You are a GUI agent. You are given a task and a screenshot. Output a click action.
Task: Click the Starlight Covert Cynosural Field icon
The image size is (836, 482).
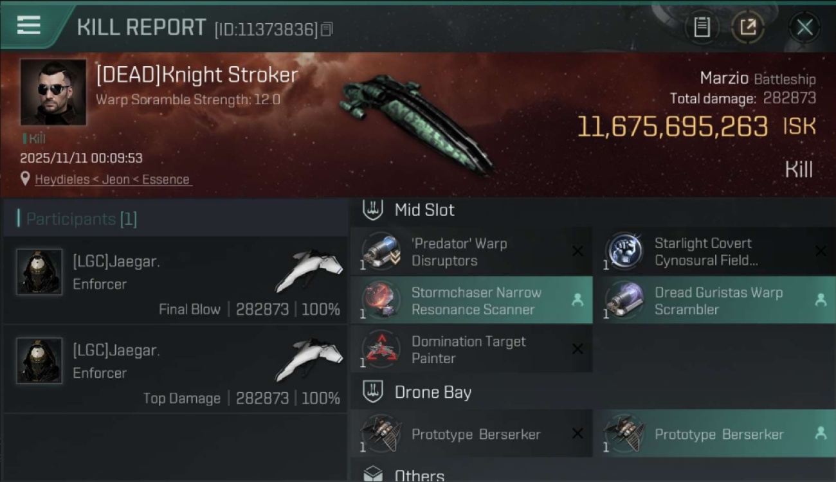pos(624,251)
